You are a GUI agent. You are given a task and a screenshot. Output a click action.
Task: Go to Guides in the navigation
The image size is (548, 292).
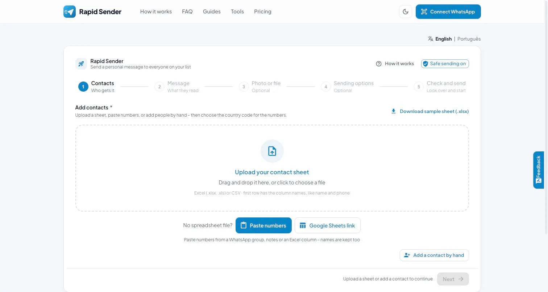[212, 12]
